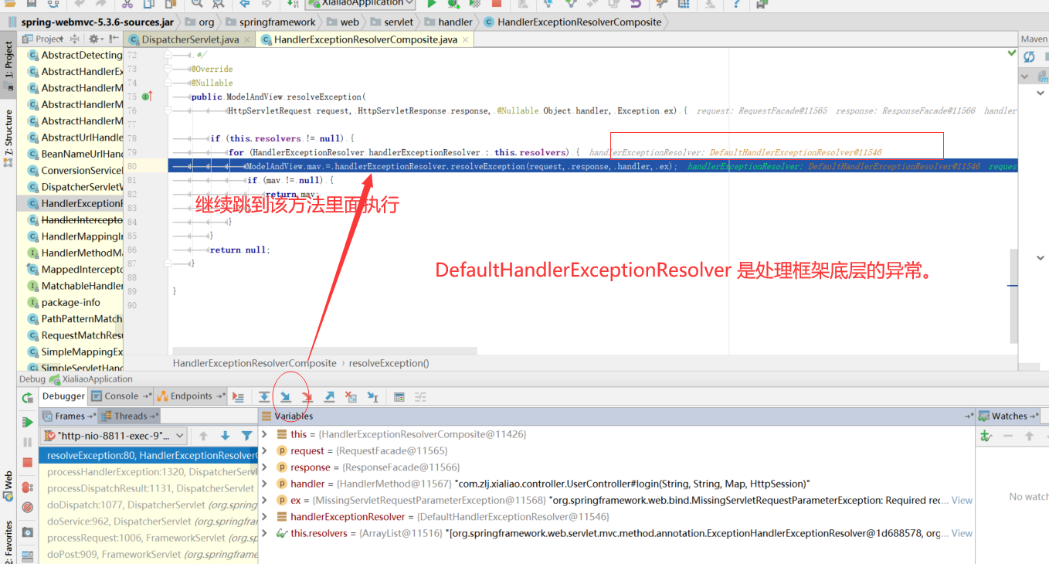The width and height of the screenshot is (1049, 564).
Task: Hide the Project panel with its hide icon
Action: [114, 39]
